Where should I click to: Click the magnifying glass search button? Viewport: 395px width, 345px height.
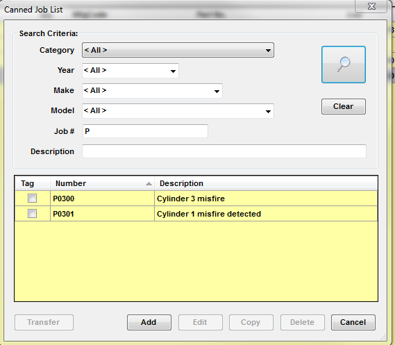344,65
